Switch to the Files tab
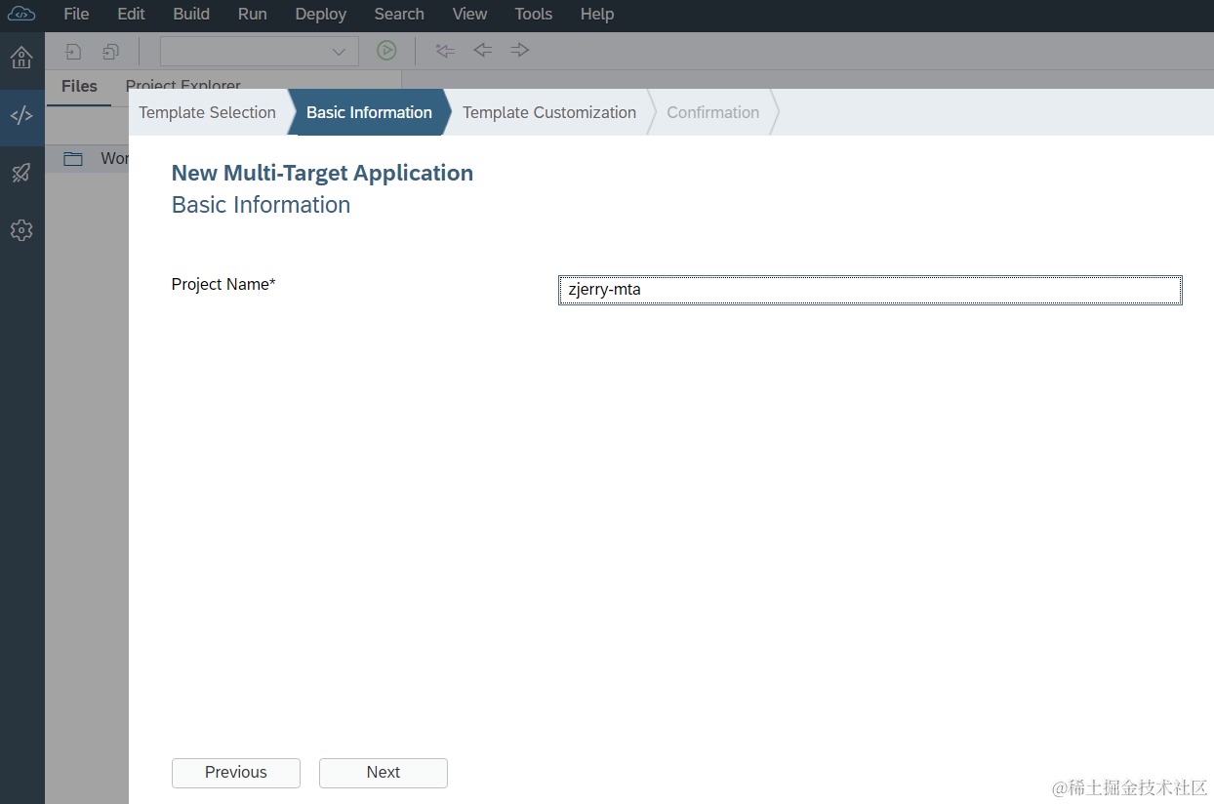 tap(79, 87)
